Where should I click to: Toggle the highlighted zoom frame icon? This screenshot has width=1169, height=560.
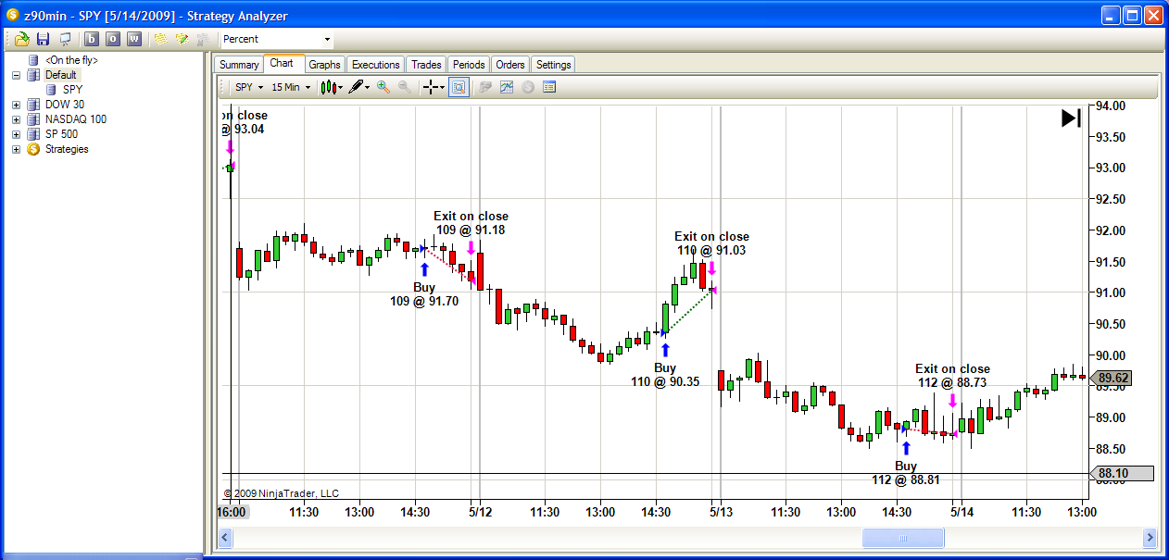pos(459,87)
